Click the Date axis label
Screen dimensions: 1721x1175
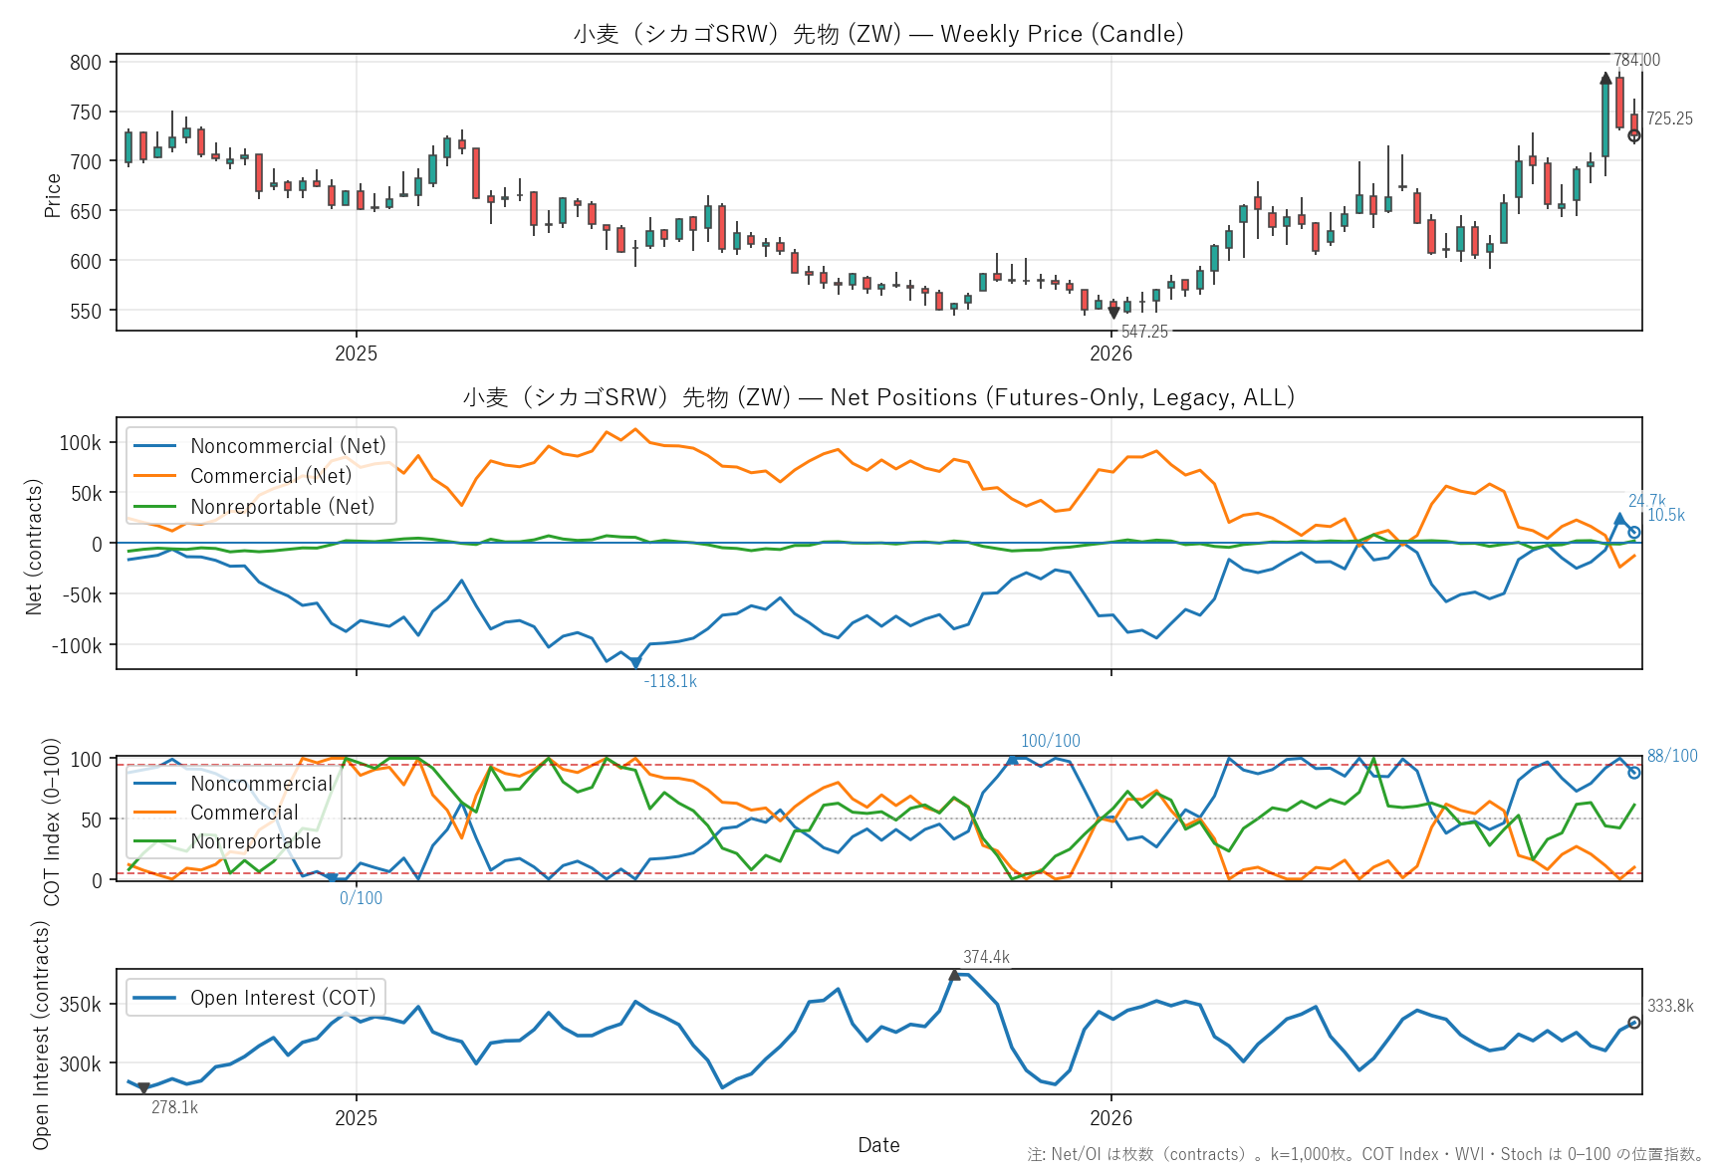click(878, 1145)
